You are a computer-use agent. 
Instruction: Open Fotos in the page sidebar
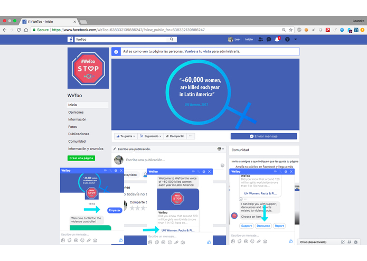[72, 127]
